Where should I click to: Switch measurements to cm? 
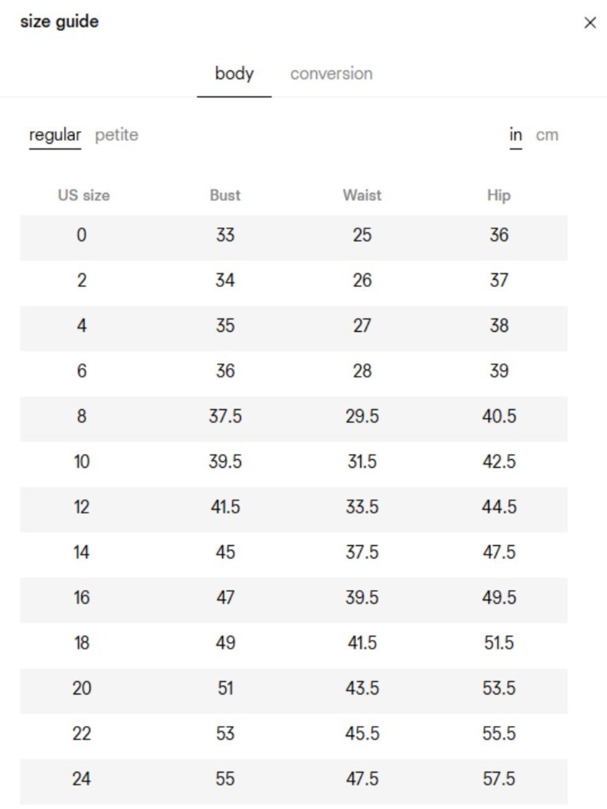[547, 135]
